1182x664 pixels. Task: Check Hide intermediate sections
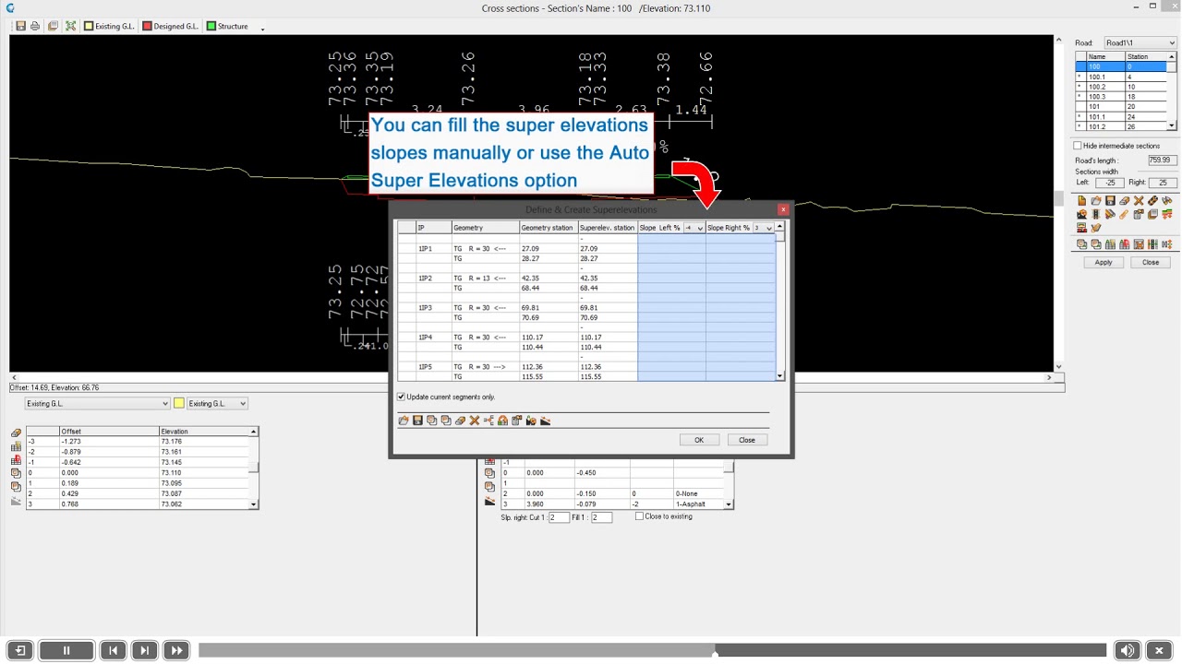pos(1078,146)
